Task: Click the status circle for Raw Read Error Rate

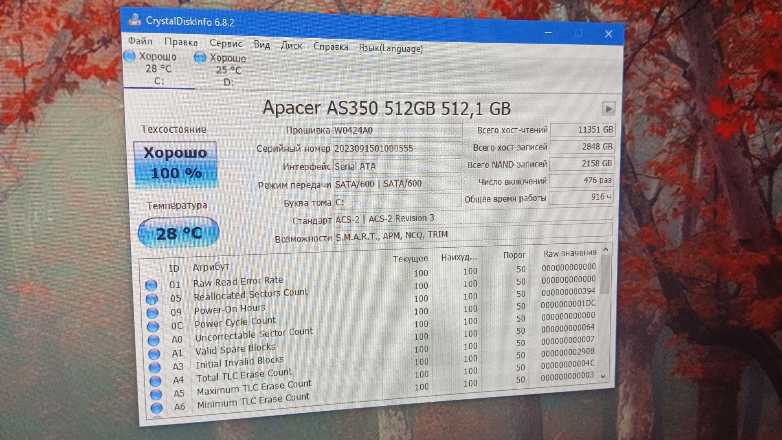Action: coord(152,285)
